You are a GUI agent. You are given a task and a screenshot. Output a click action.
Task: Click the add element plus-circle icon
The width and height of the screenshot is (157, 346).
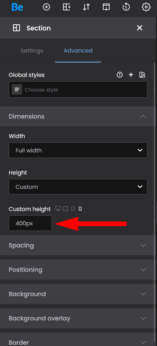[46, 7]
